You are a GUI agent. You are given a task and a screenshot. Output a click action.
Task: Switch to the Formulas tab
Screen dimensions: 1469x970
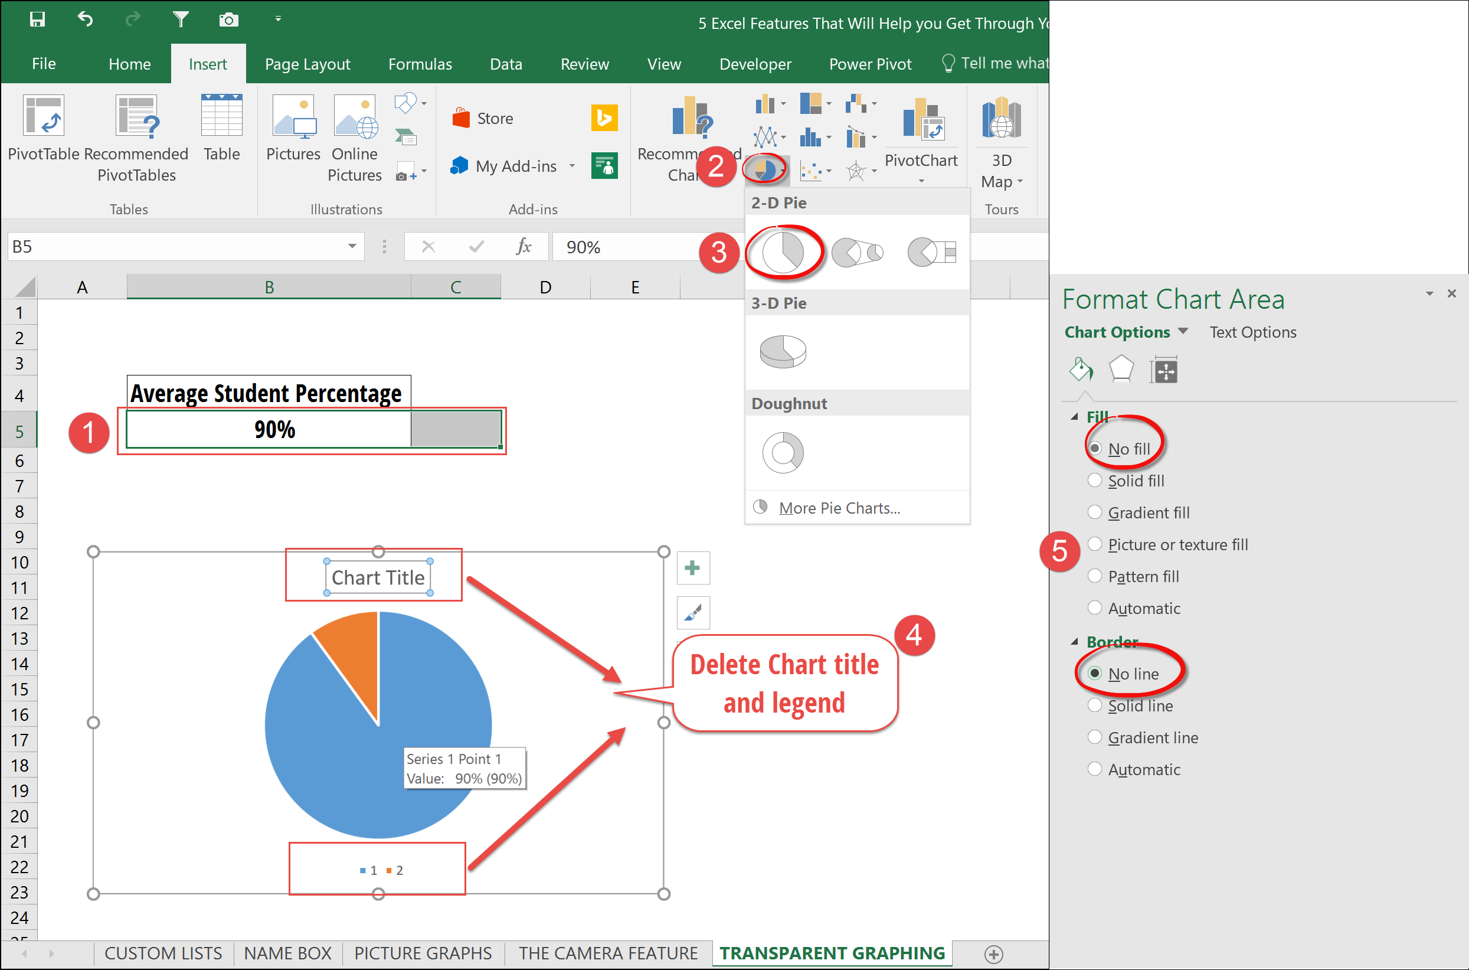420,64
